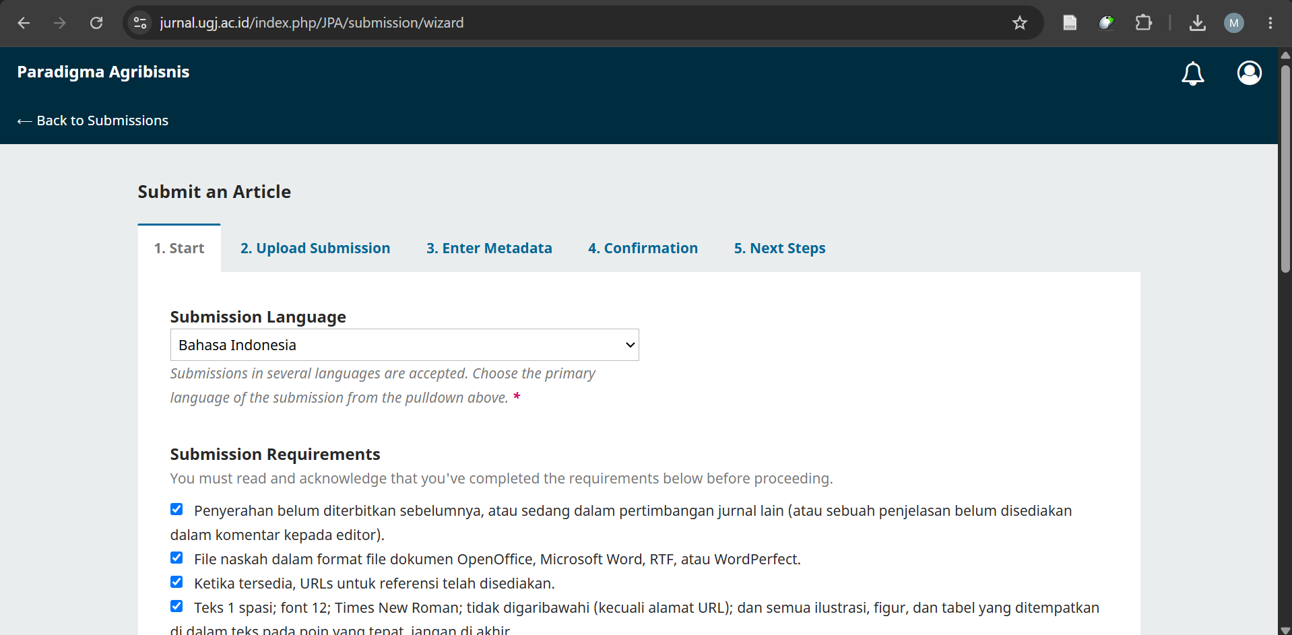Switch to 4. Confirmation tab

point(643,248)
